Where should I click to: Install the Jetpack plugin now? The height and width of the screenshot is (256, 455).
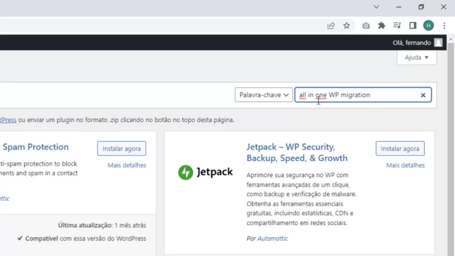coord(400,149)
